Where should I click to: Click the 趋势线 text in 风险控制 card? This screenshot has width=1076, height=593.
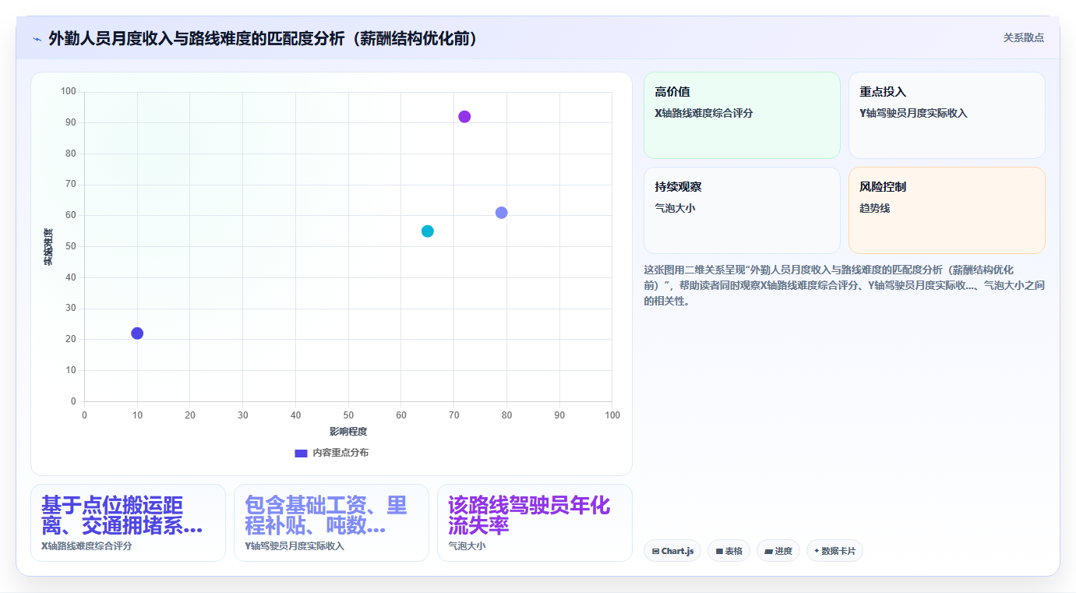[x=874, y=208]
